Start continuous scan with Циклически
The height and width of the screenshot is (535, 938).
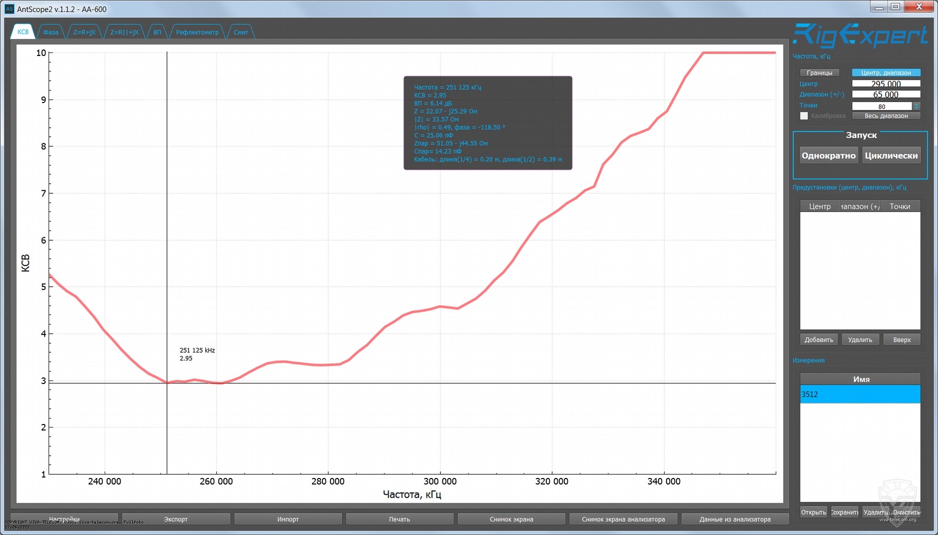coord(891,156)
